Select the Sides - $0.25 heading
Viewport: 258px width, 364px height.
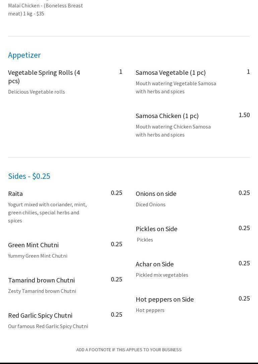pyautogui.click(x=29, y=176)
